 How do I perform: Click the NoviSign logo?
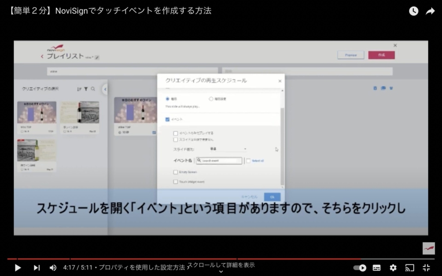click(x=56, y=48)
